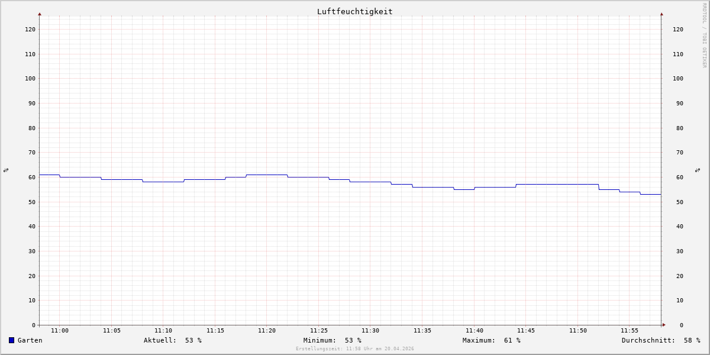Click the left percent unit axis label
Viewport: 710px width, 355px height.
pyautogui.click(x=6, y=170)
